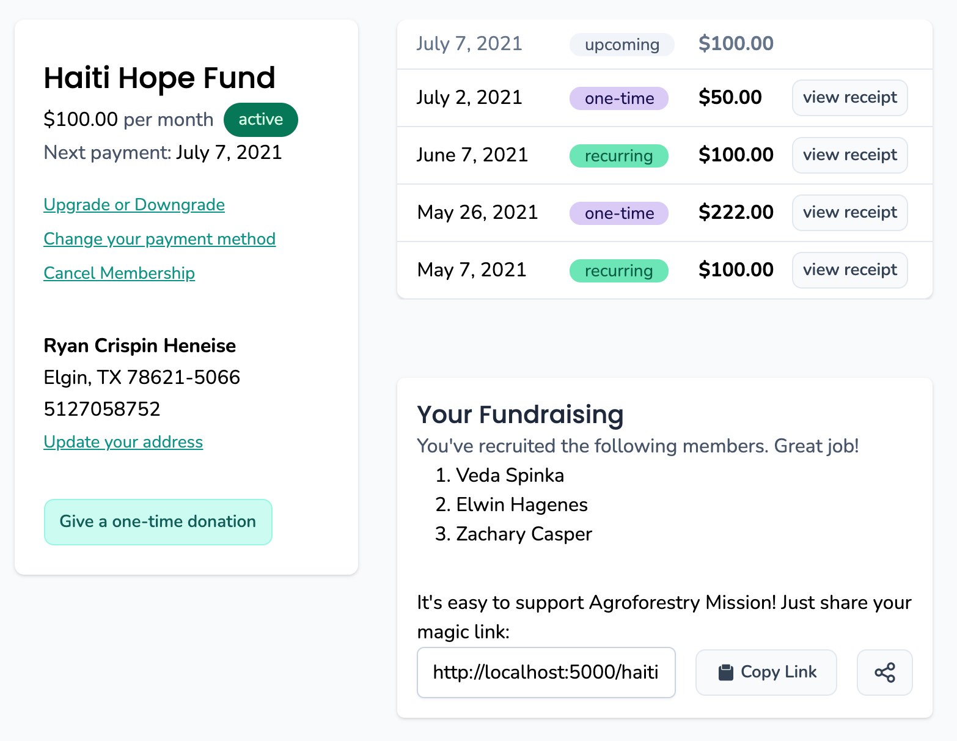Click the Upgrade or Downgrade link
The image size is (957, 741).
click(x=134, y=205)
